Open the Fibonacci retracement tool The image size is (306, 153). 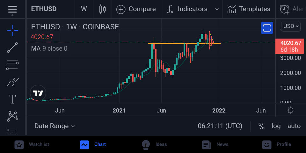click(x=12, y=65)
